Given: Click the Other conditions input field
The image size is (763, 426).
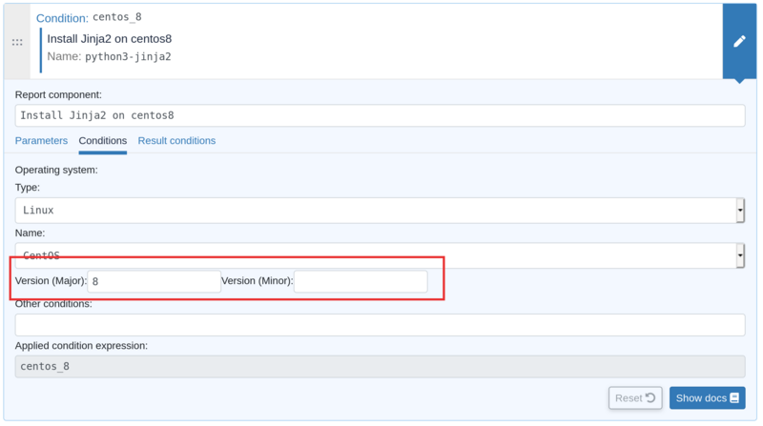Looking at the screenshot, I should point(380,324).
